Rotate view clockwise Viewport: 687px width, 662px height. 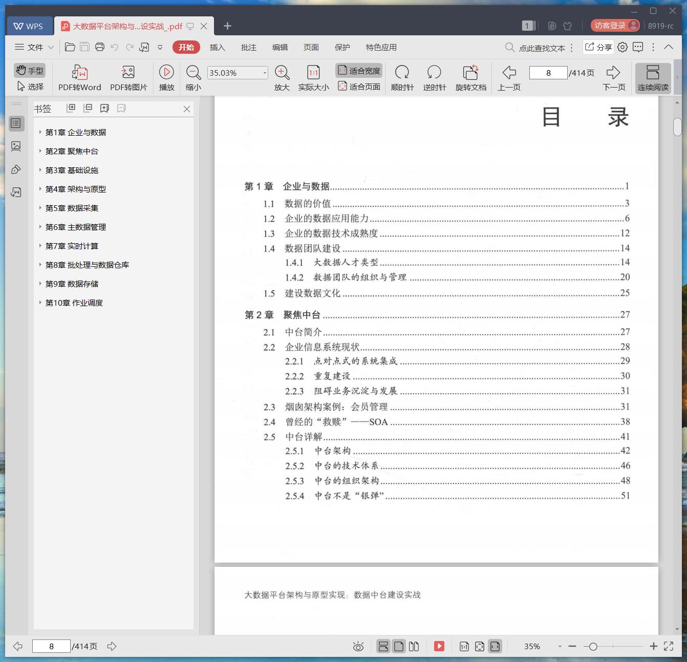[402, 78]
